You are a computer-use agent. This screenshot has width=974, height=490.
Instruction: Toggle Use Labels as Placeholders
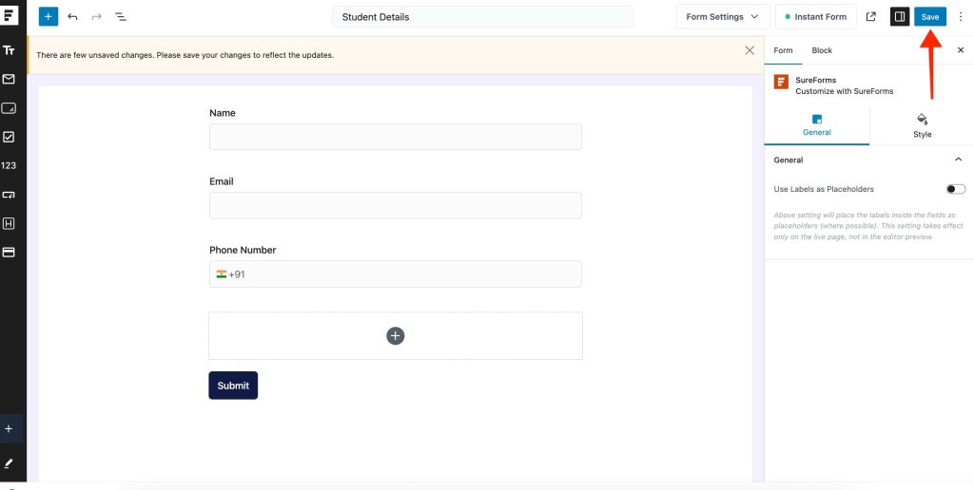(955, 189)
